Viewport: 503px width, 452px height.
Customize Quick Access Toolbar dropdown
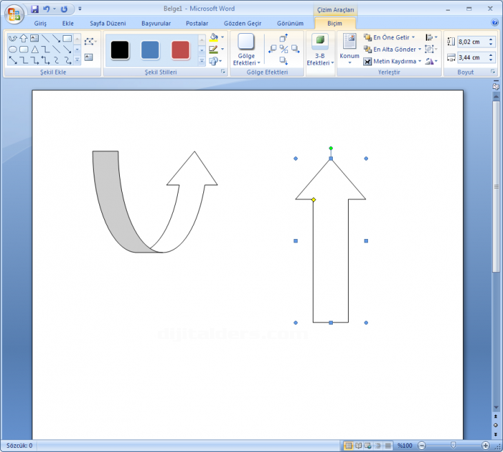(80, 9)
